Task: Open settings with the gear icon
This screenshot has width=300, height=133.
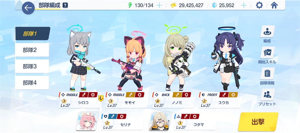Action: coord(259,5)
